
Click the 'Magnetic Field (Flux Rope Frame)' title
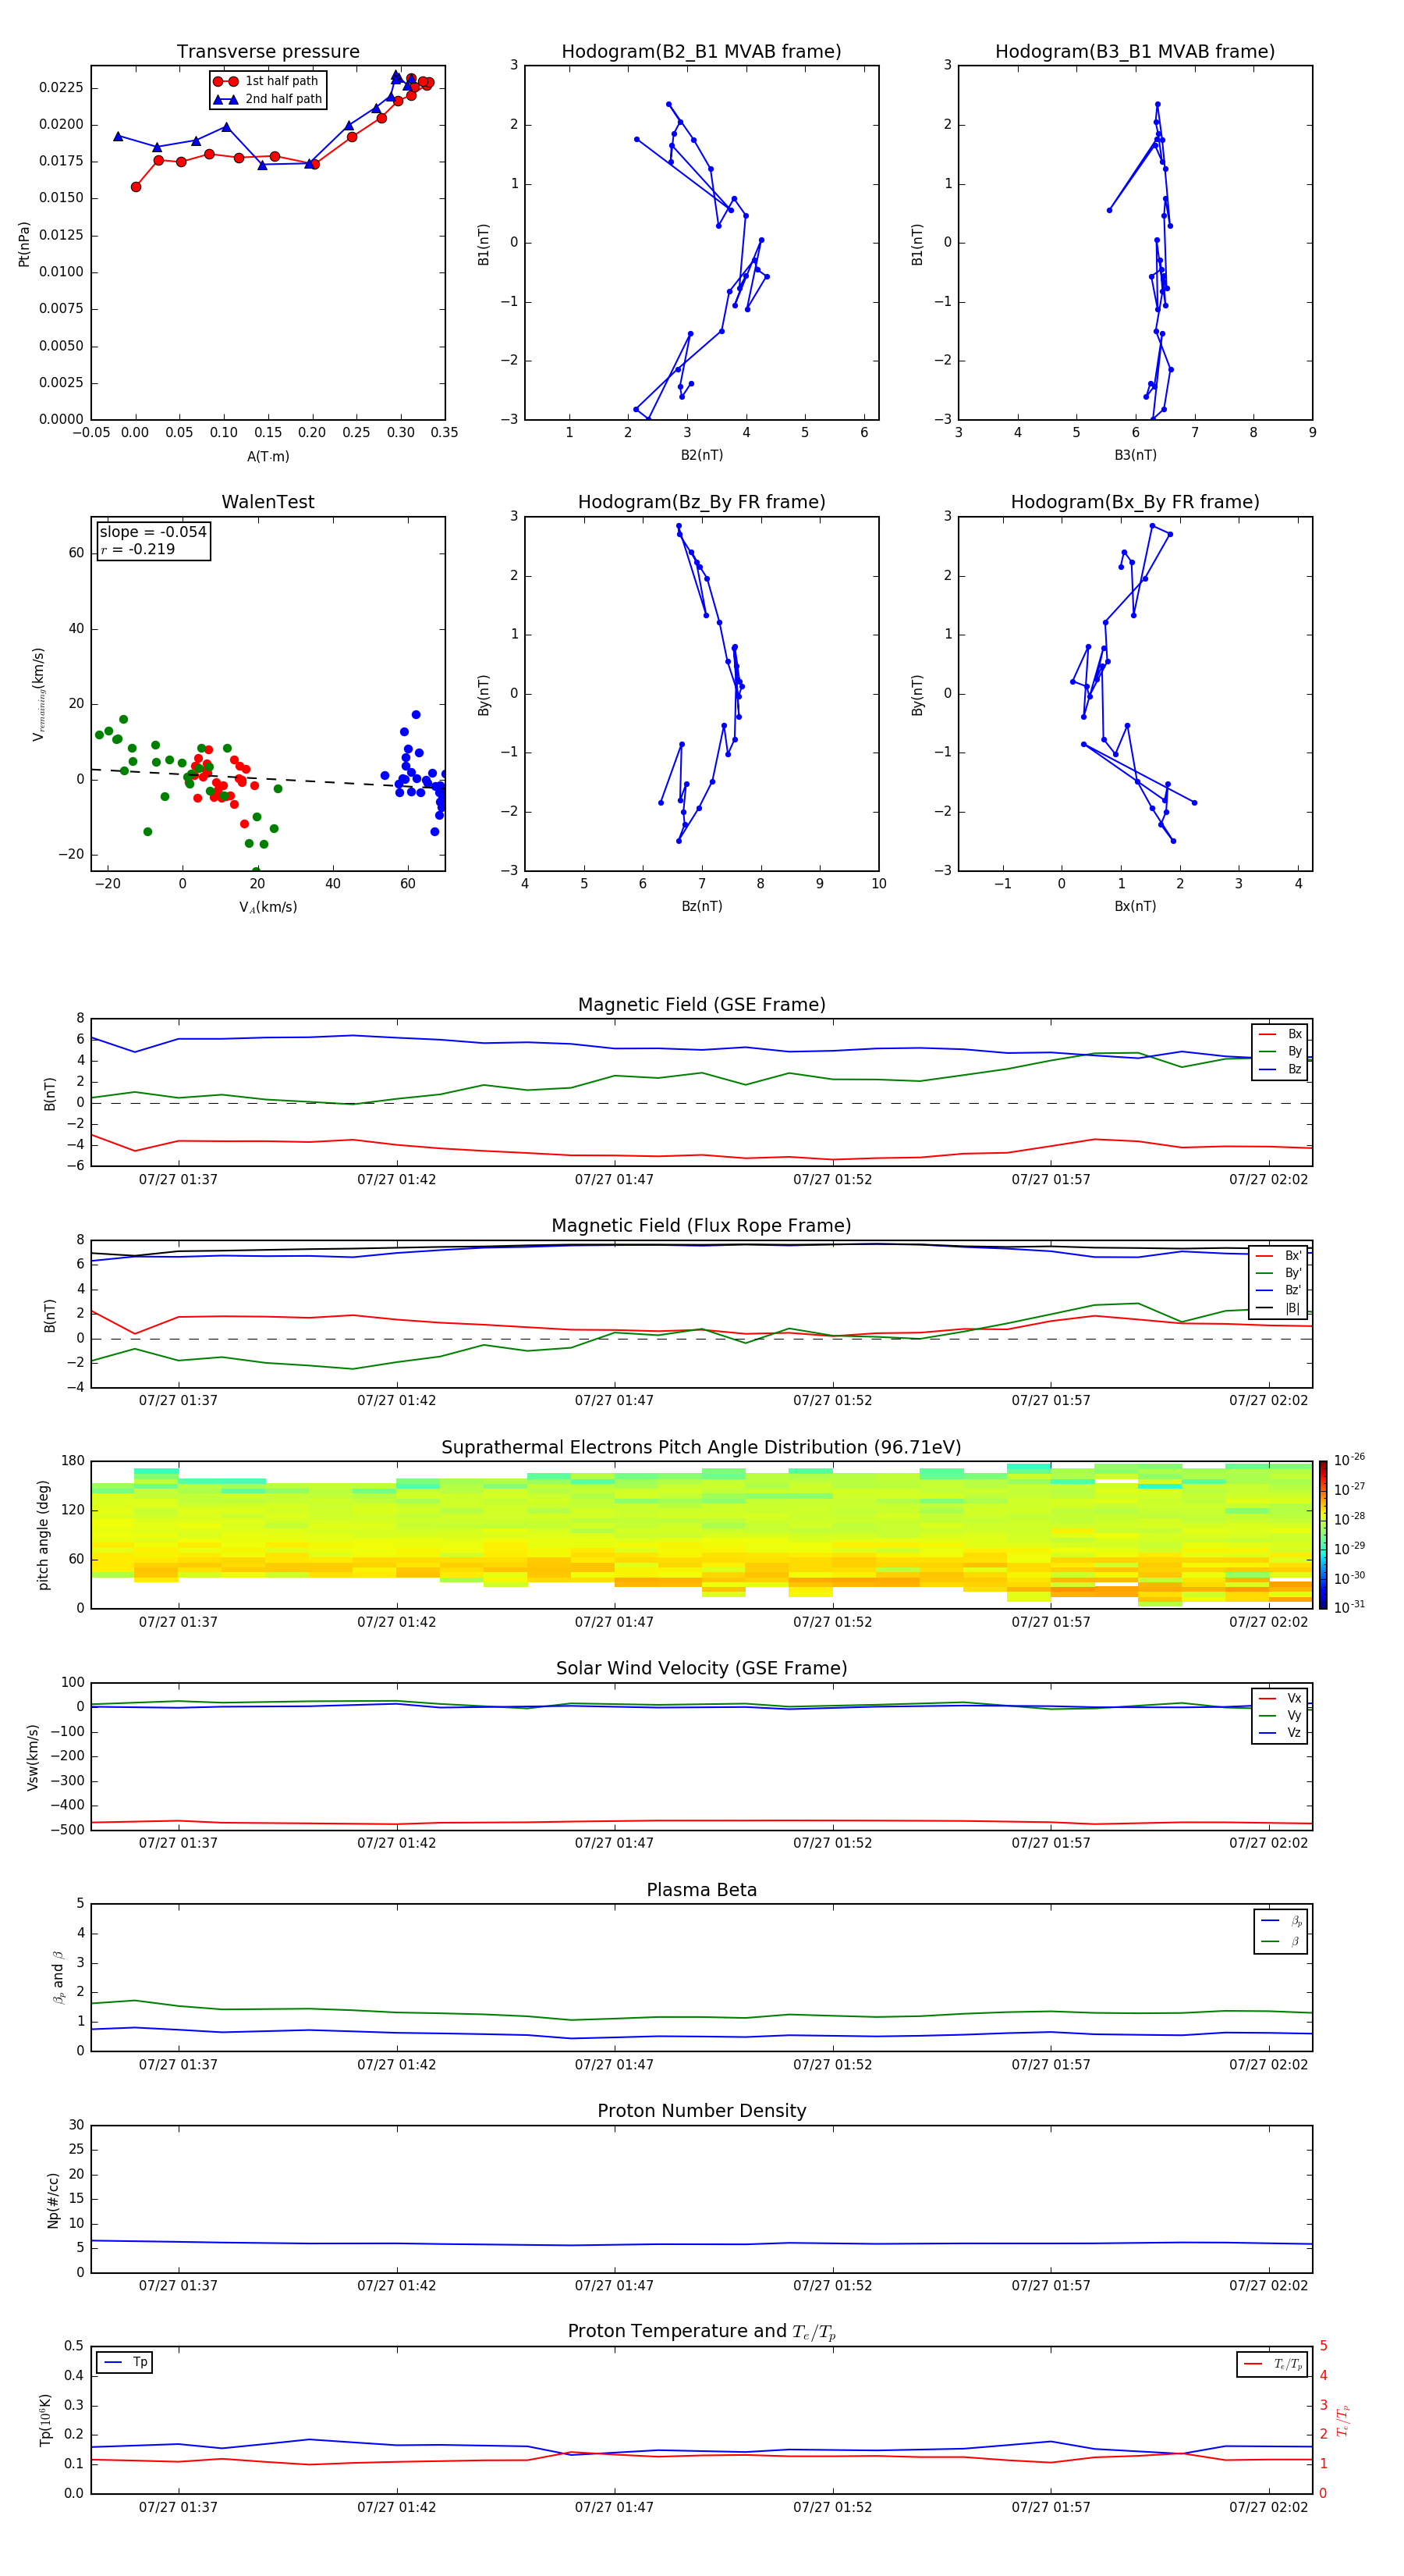tap(701, 1226)
